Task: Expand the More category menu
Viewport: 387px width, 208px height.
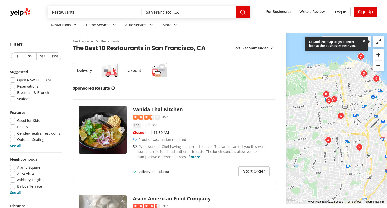Action: click(x=170, y=25)
